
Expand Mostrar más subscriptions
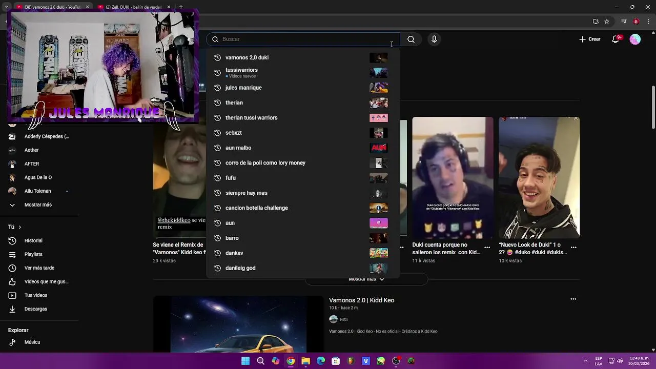tap(39, 204)
